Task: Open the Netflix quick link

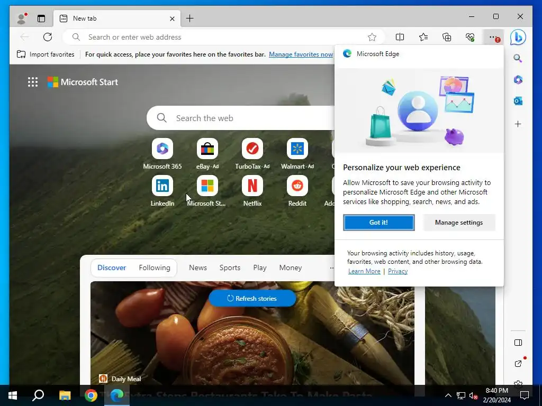Action: pyautogui.click(x=252, y=191)
